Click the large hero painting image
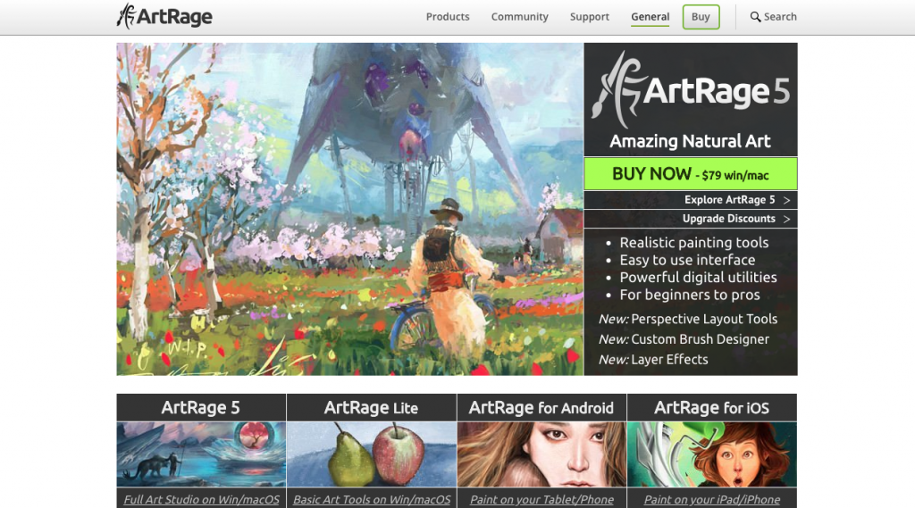 pyautogui.click(x=349, y=209)
